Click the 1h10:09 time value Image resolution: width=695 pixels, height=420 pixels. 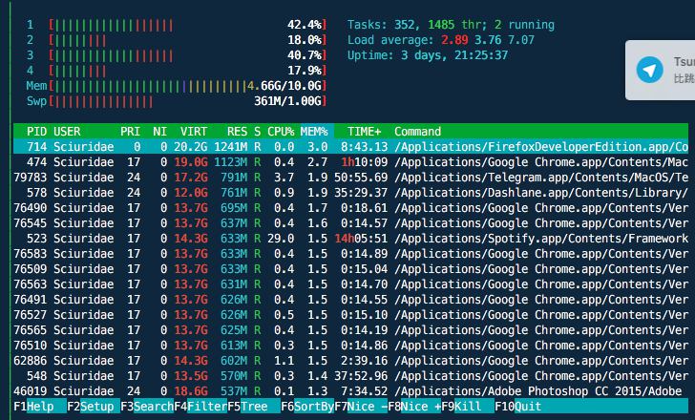coord(364,162)
